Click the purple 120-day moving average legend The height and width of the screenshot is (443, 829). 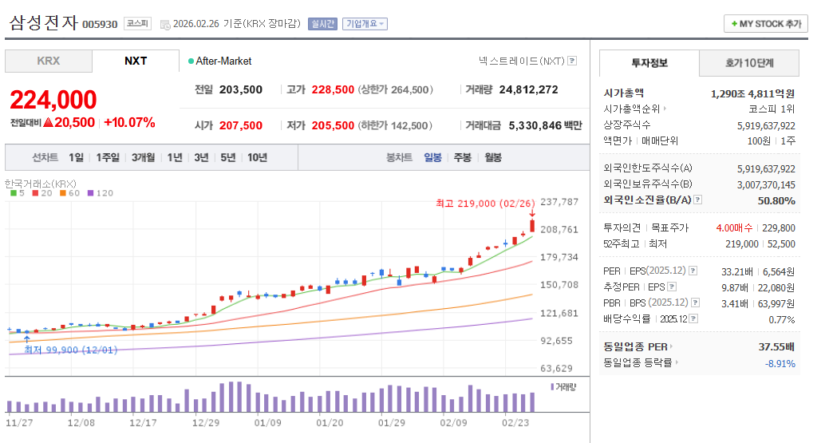tap(101, 193)
